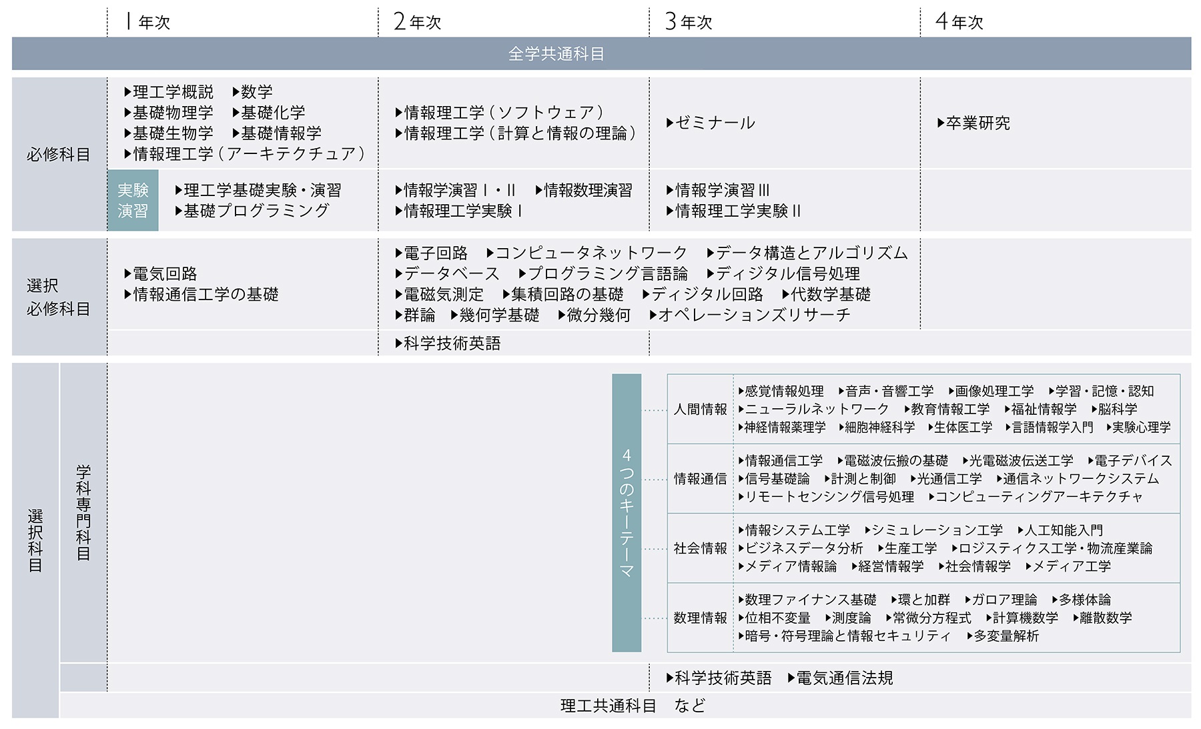Select the 2年次 column header
The width and height of the screenshot is (1201, 729).
pyautogui.click(x=418, y=22)
